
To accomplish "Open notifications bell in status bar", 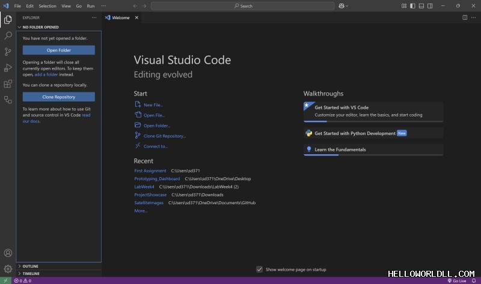I will tap(474, 280).
